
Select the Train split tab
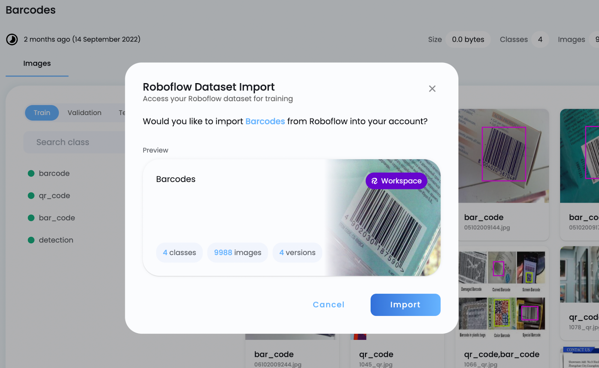click(42, 113)
